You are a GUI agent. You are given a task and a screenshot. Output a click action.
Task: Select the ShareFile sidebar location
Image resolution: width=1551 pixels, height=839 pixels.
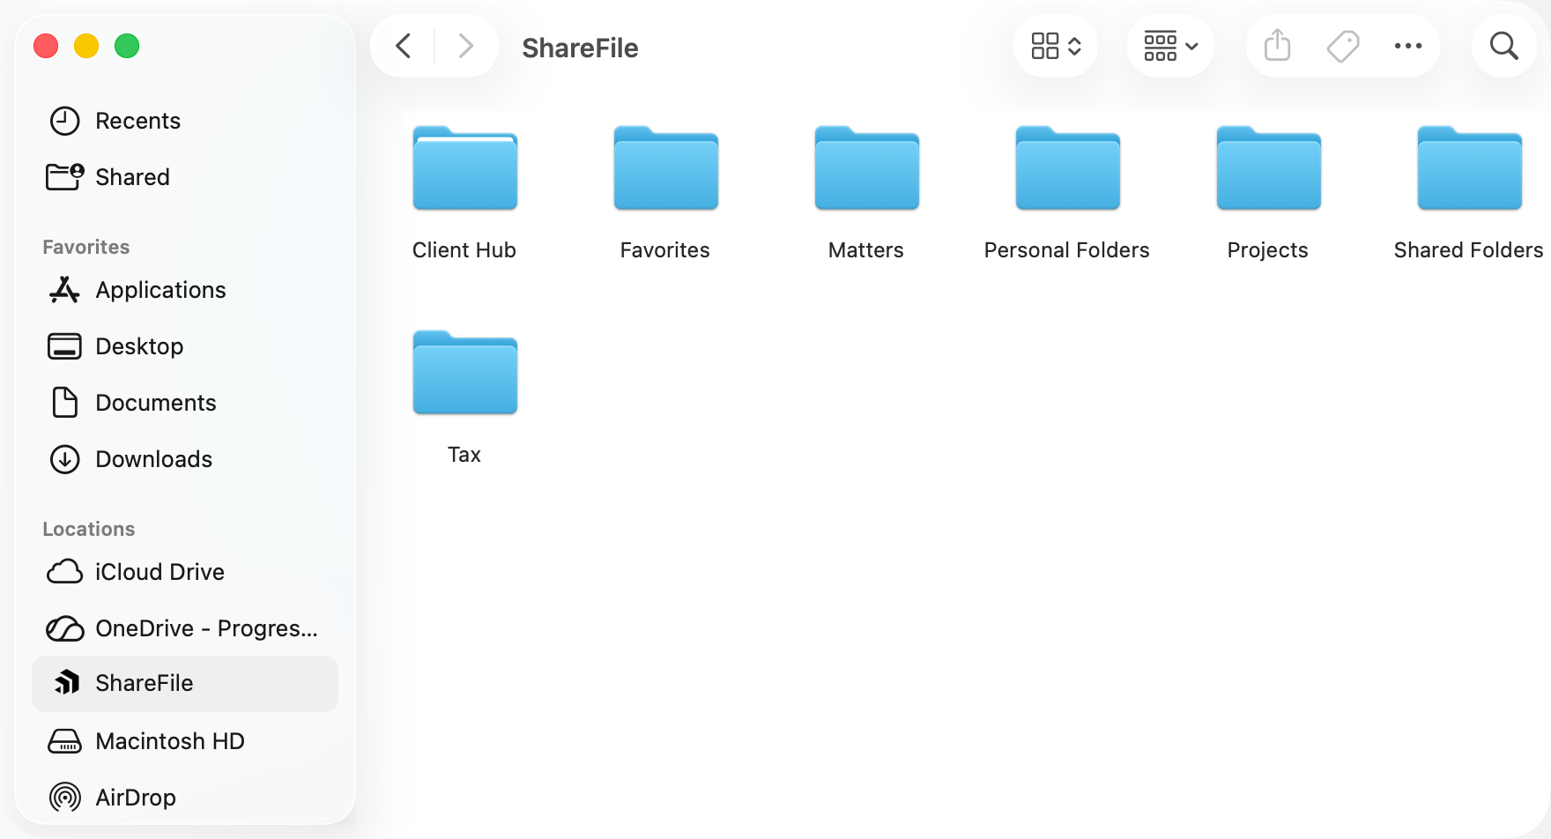[185, 684]
